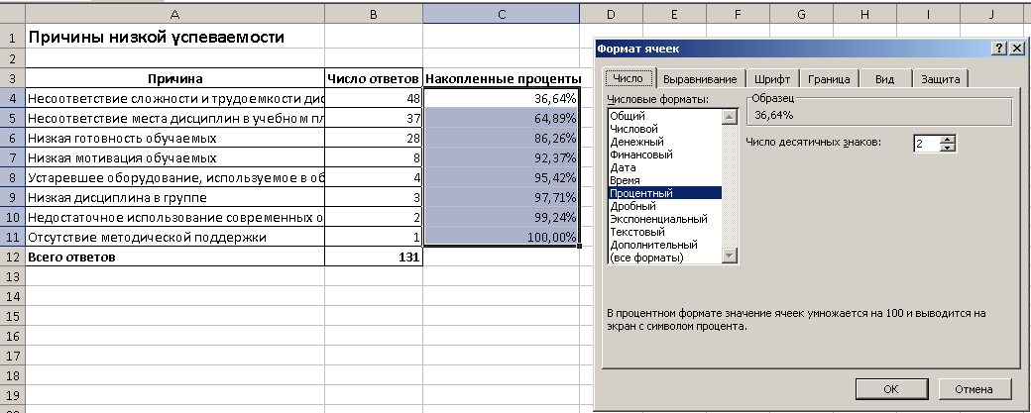The image size is (1031, 413).
Task: Click the Всего ответов cell
Action: (174, 257)
